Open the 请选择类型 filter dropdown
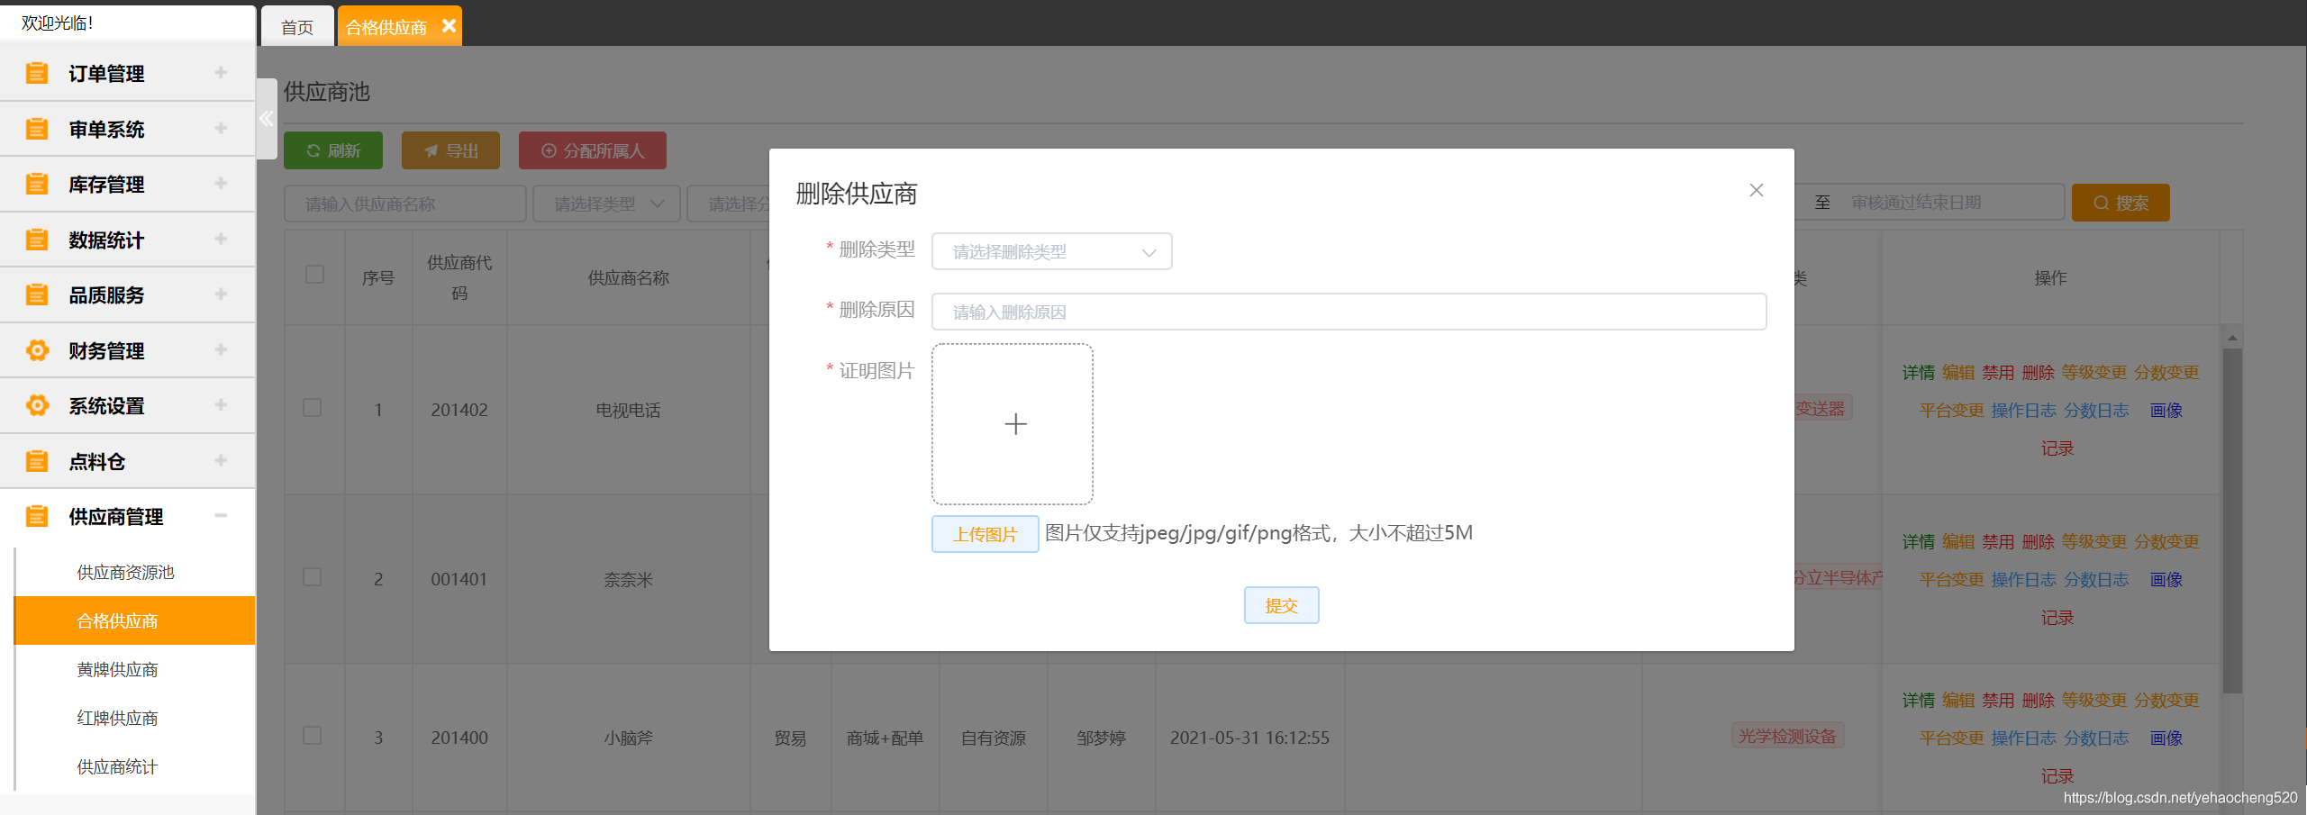 coord(605,204)
